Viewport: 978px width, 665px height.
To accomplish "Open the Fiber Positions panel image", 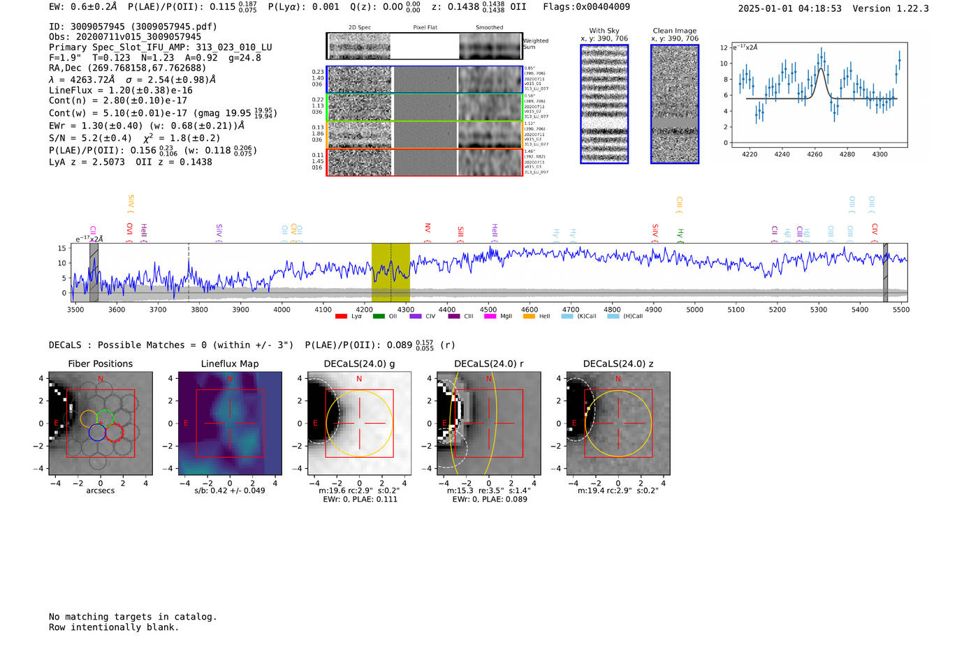I will tap(101, 424).
